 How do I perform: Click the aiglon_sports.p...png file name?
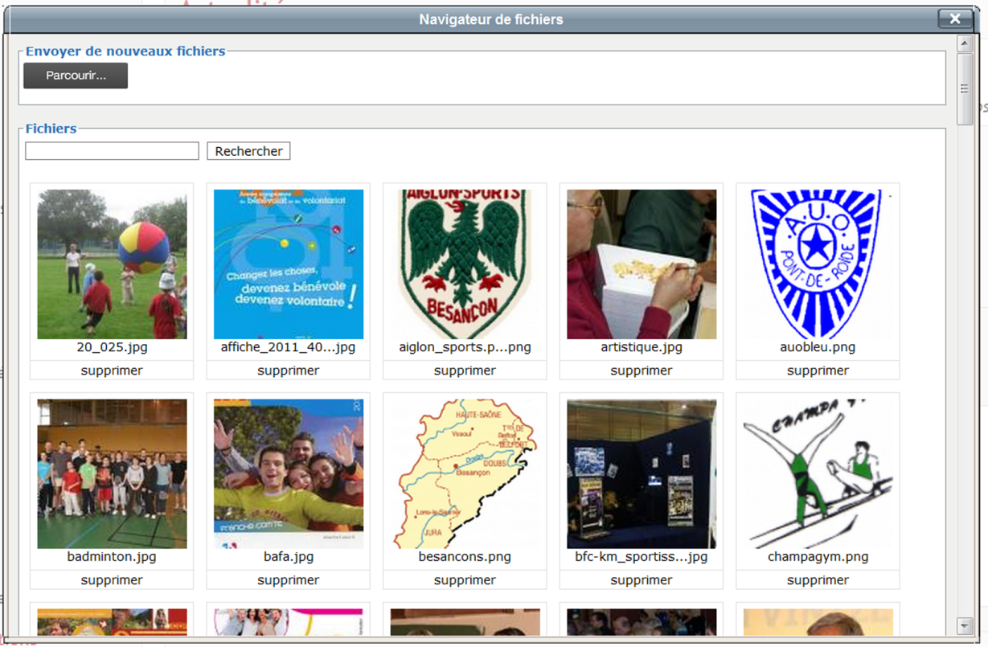pos(465,347)
